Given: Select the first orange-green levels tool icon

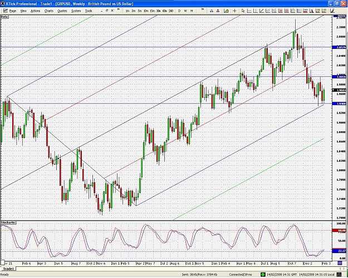Looking at the screenshot, I should (x=317, y=11).
